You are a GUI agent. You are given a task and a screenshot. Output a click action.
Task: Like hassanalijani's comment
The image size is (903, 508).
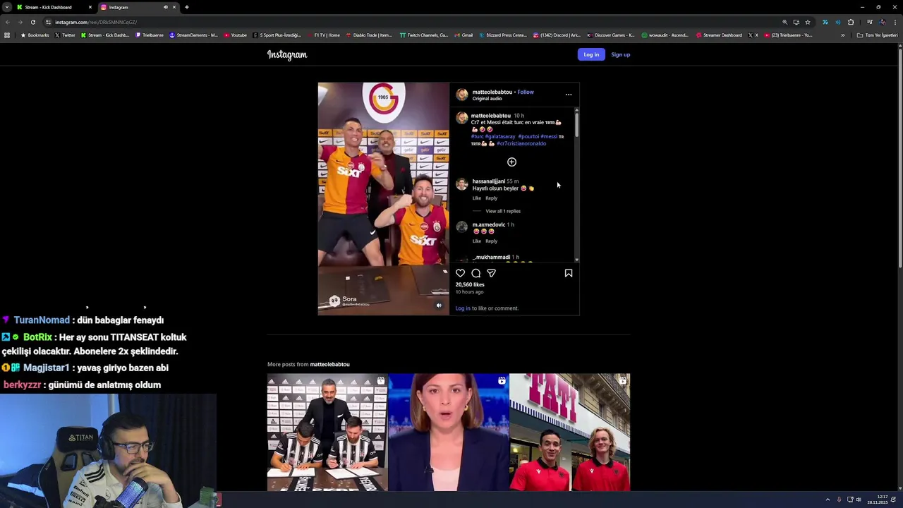tap(477, 198)
